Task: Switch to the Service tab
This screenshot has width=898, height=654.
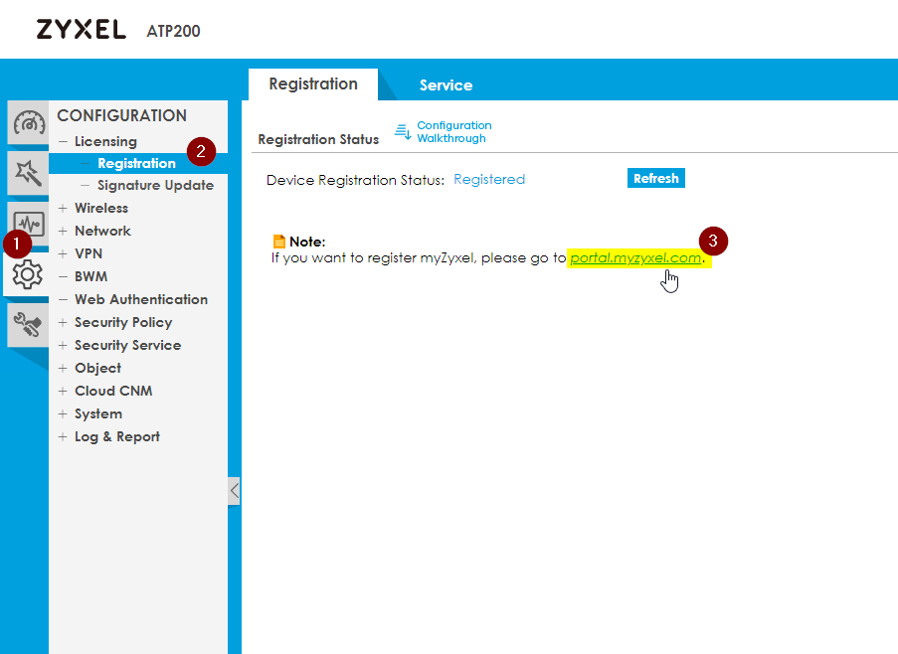Action: 446,85
